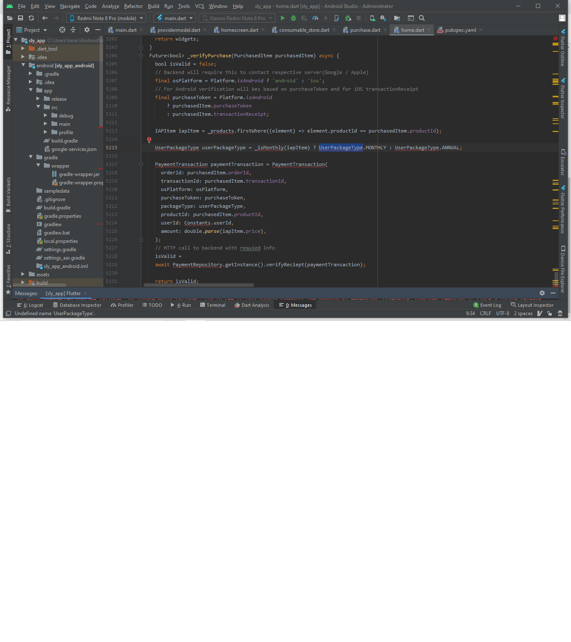571x642 pixels.
Task: Open the Dart Analysis tool window
Action: point(252,305)
